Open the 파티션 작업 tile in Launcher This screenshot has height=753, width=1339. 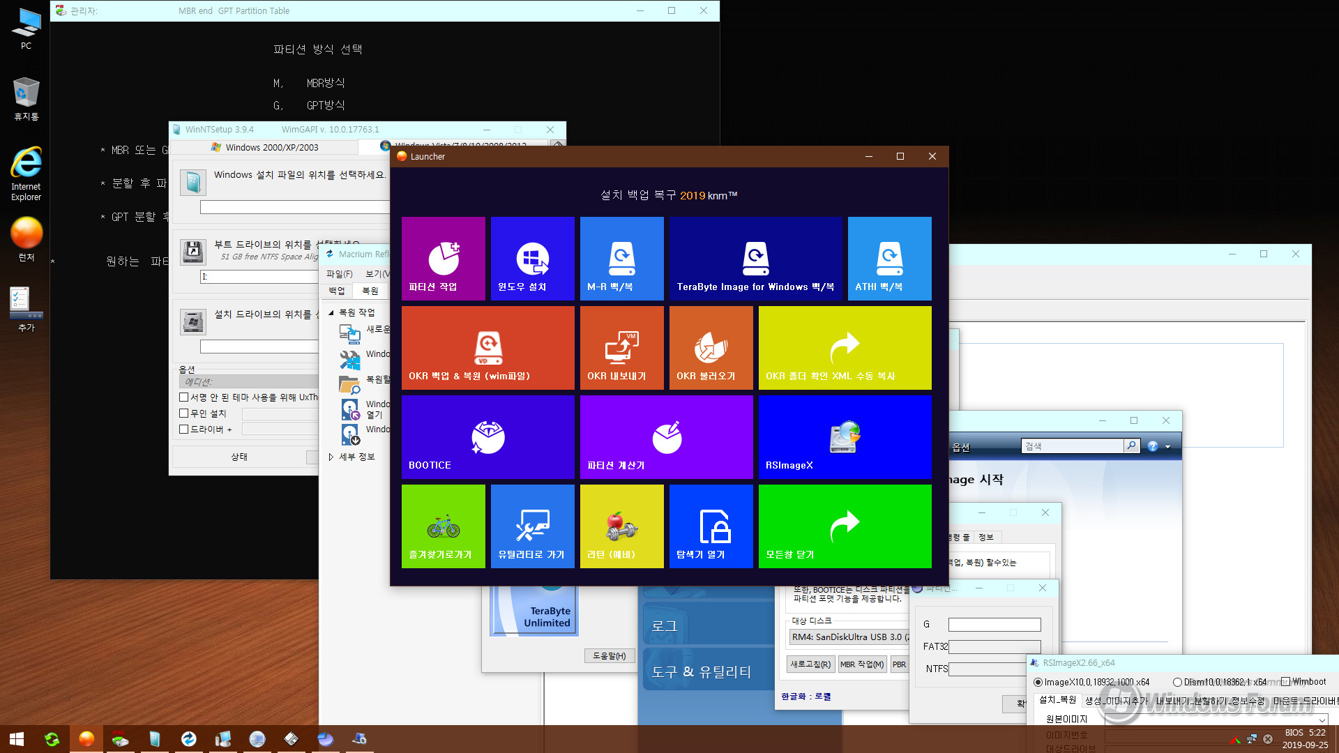point(443,259)
